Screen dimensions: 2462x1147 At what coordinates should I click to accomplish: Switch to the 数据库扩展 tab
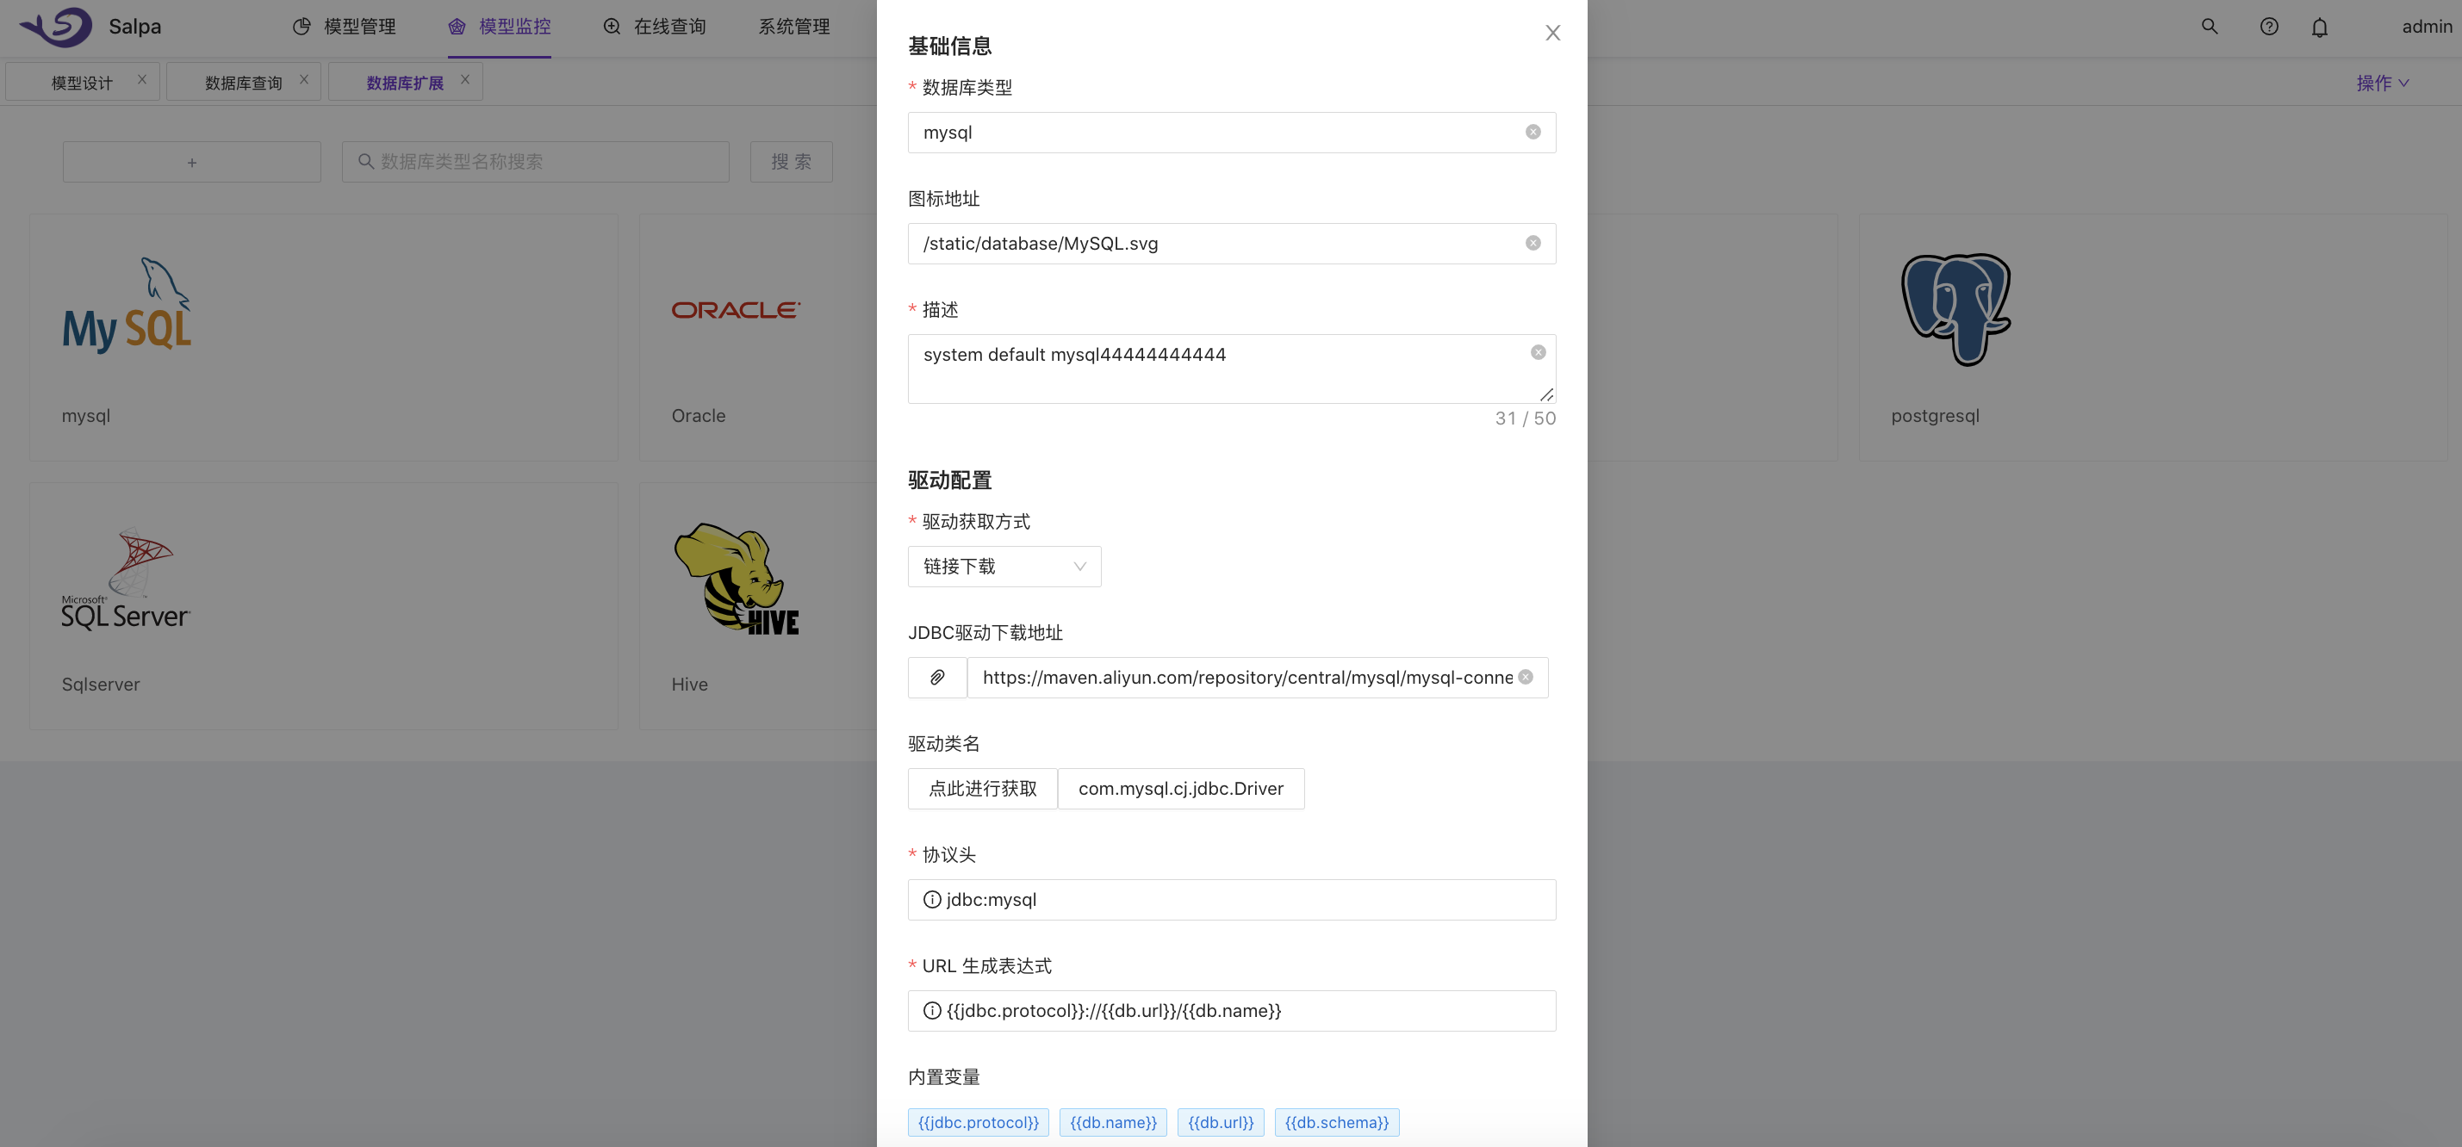[404, 83]
